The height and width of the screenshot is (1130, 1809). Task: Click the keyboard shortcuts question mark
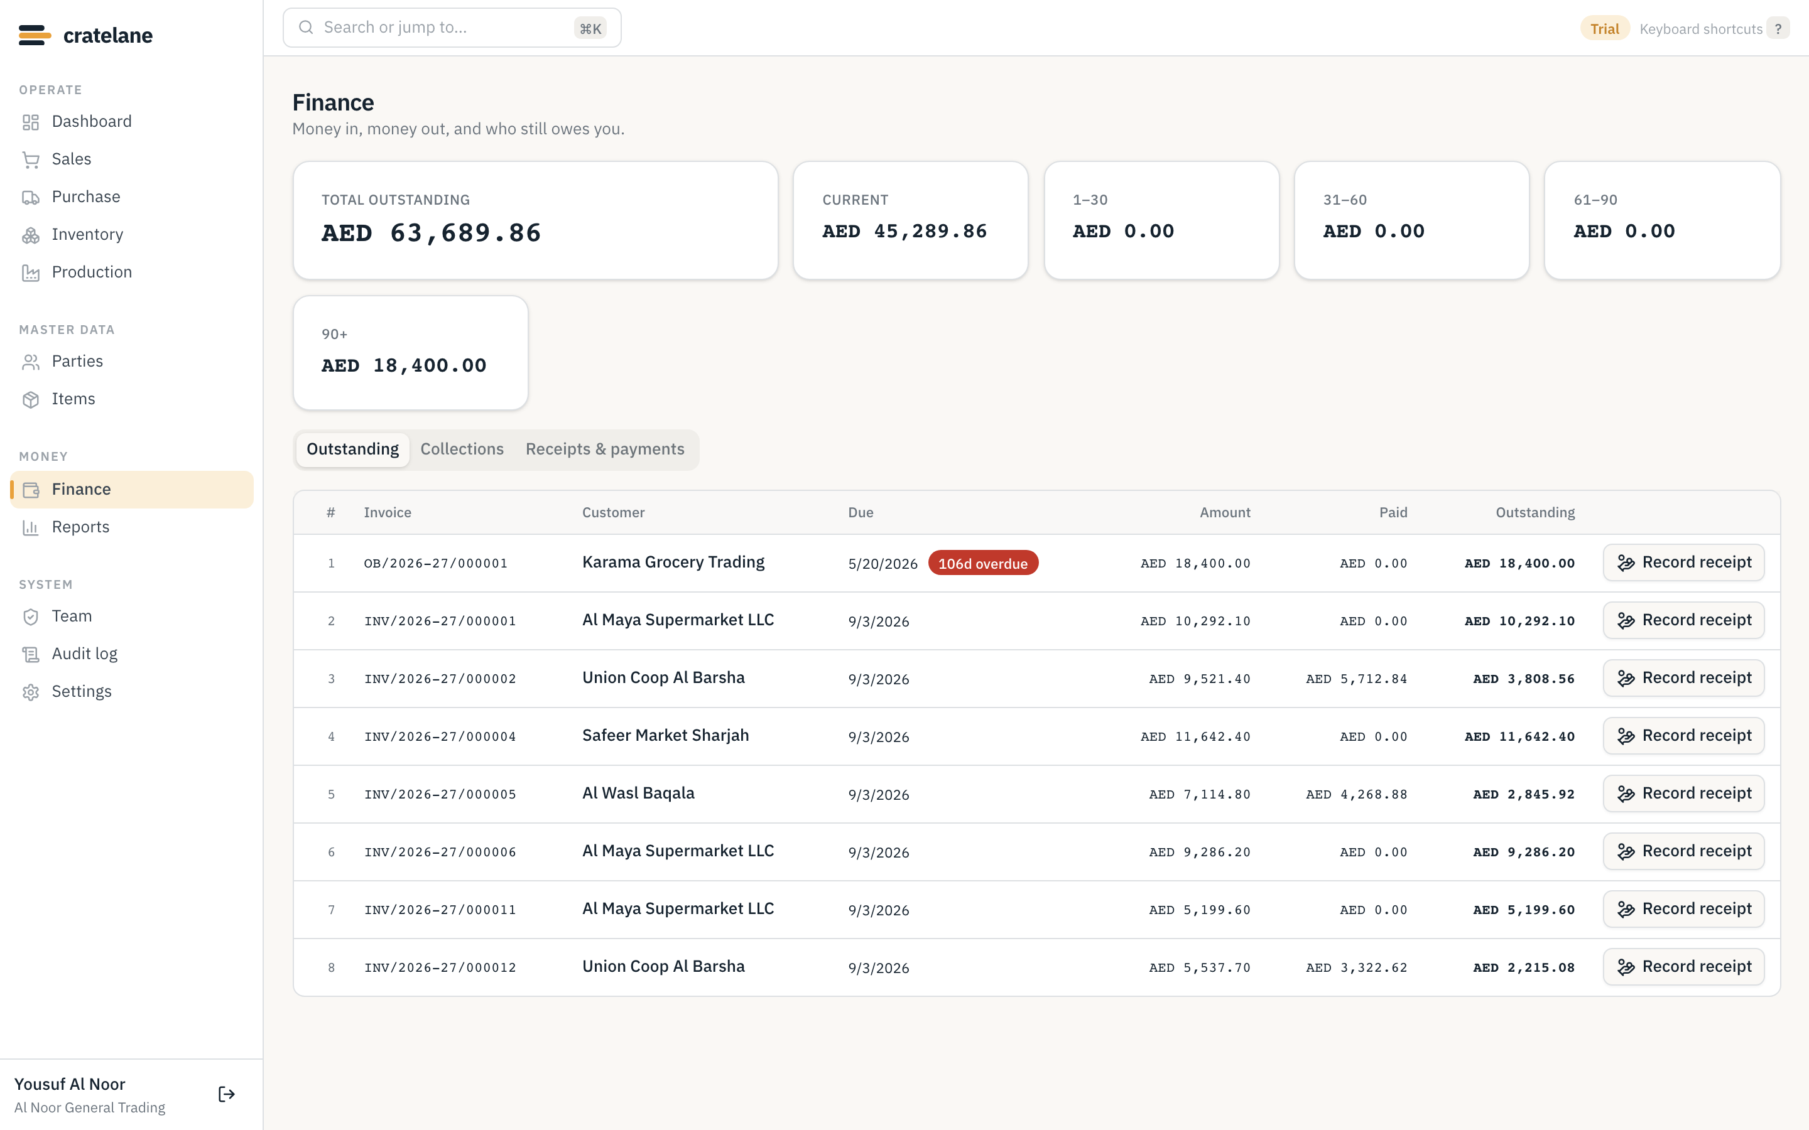[x=1778, y=29]
